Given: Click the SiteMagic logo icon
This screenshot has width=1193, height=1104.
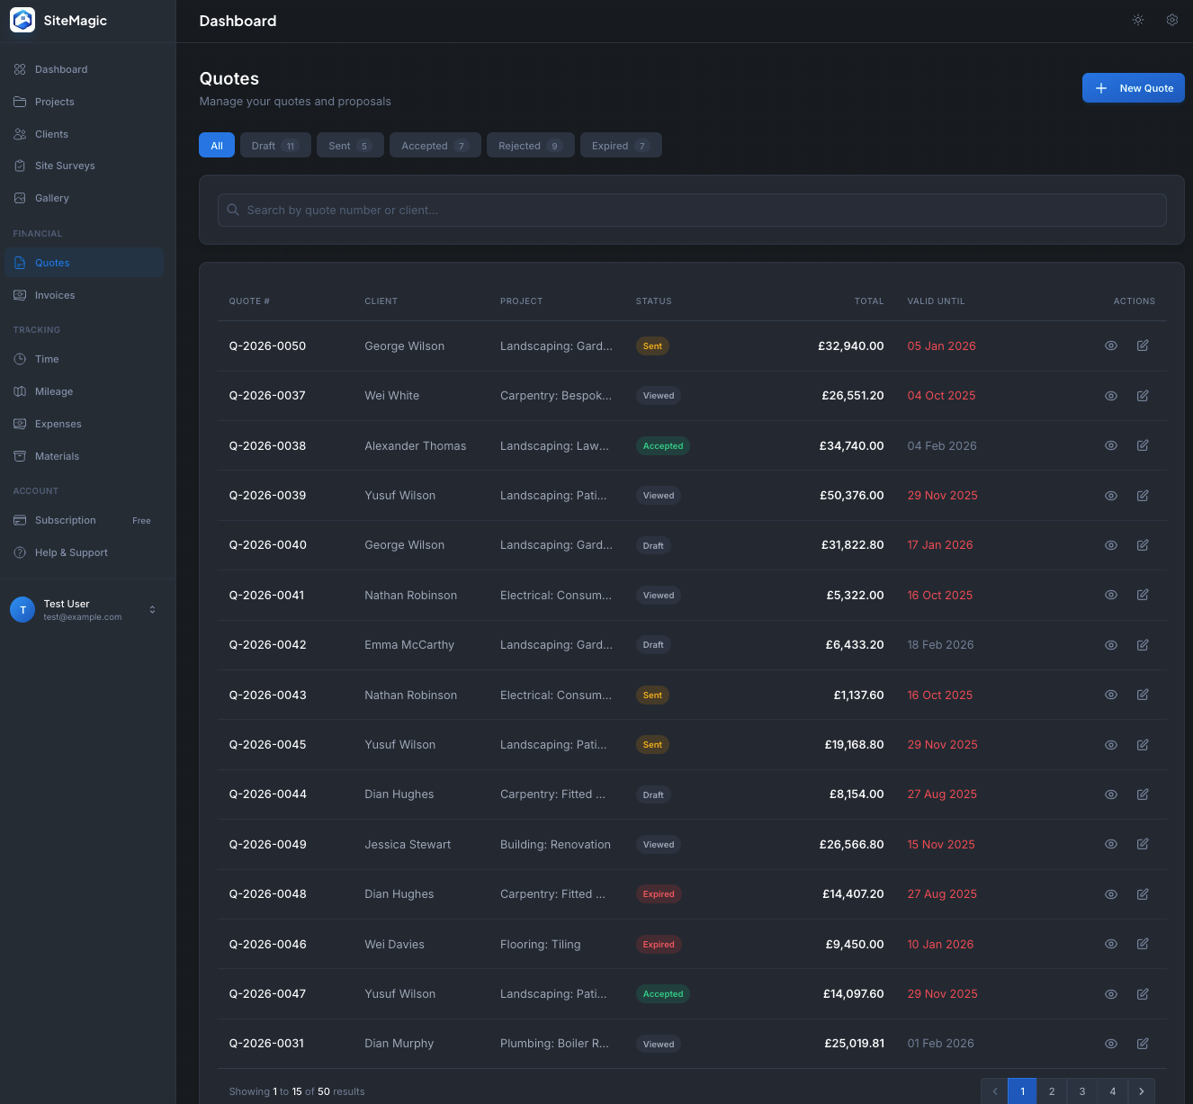Looking at the screenshot, I should tap(22, 20).
